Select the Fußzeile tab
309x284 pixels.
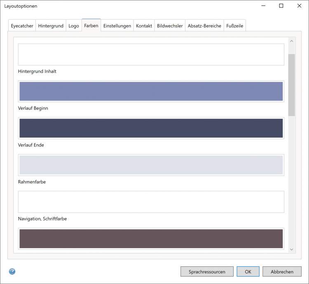pos(234,26)
